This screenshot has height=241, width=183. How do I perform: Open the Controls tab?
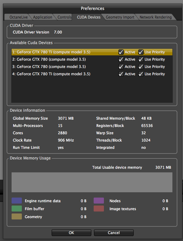coord(65,17)
